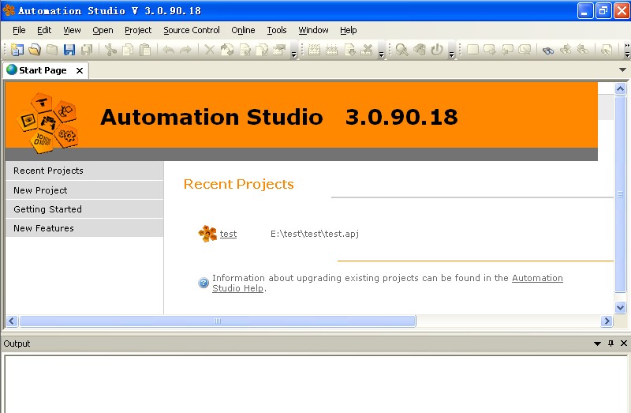Click inside the Output text area
The height and width of the screenshot is (413, 631).
(x=315, y=384)
